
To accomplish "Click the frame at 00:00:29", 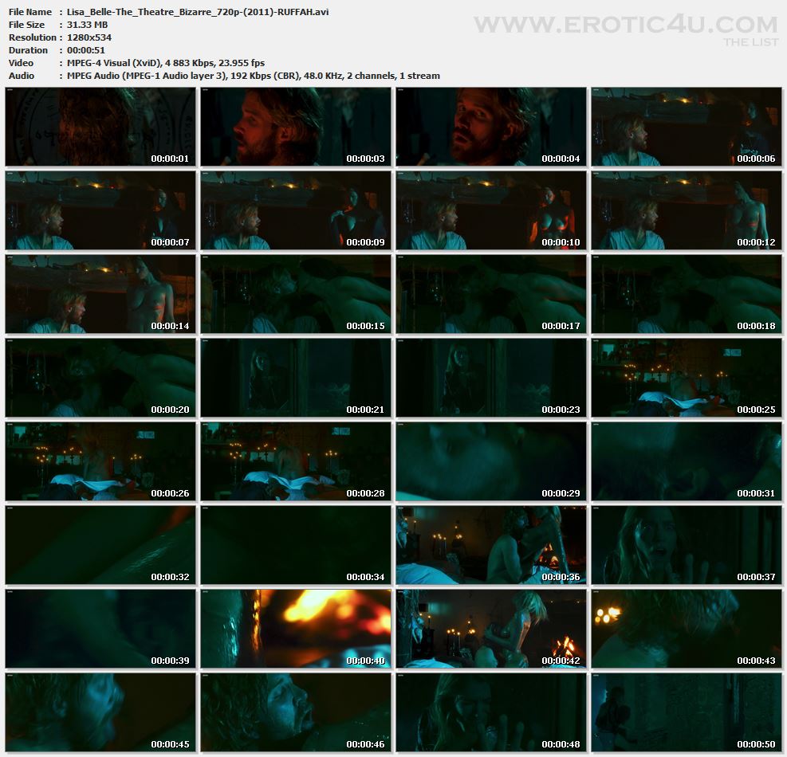I will click(x=491, y=461).
